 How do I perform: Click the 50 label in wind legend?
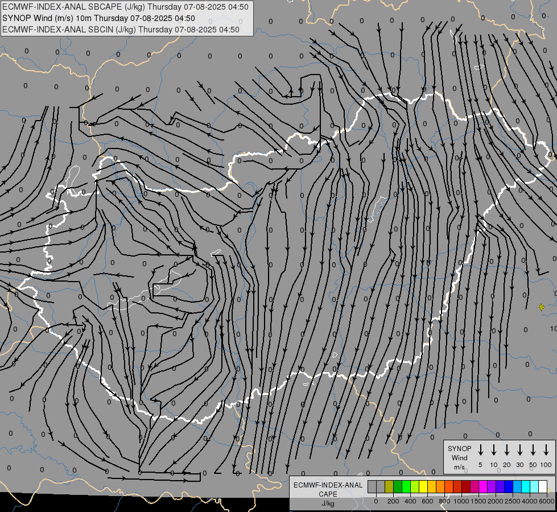(x=533, y=465)
